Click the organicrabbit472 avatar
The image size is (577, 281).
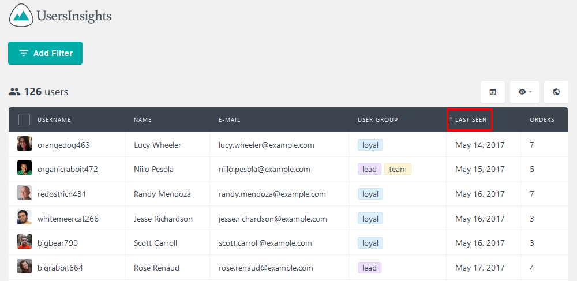tap(24, 168)
